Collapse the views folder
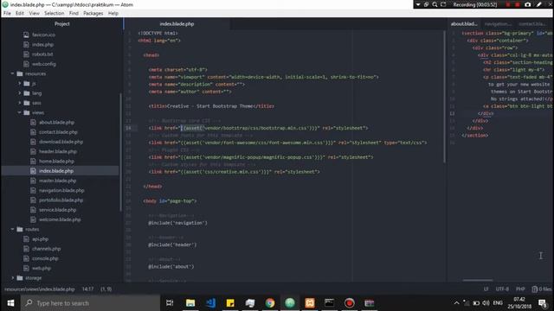 coord(19,112)
